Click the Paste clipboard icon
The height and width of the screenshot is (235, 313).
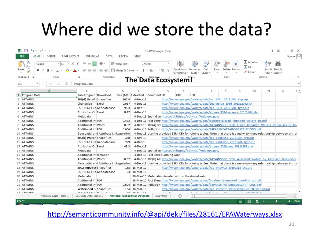[21, 64]
